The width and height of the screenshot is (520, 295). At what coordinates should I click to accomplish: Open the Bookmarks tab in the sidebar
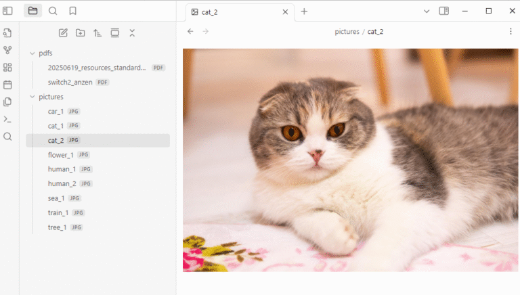coord(72,11)
